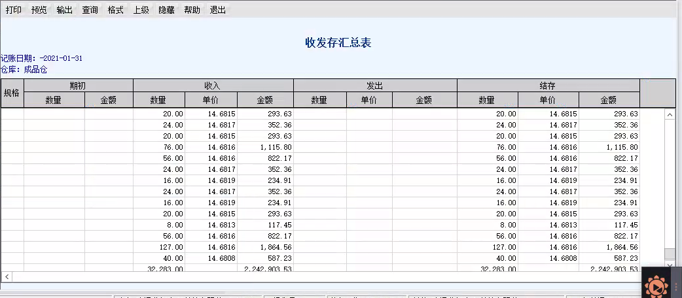Select 收入 quantity cell 40.00
This screenshot has height=298, width=682.
point(159,258)
